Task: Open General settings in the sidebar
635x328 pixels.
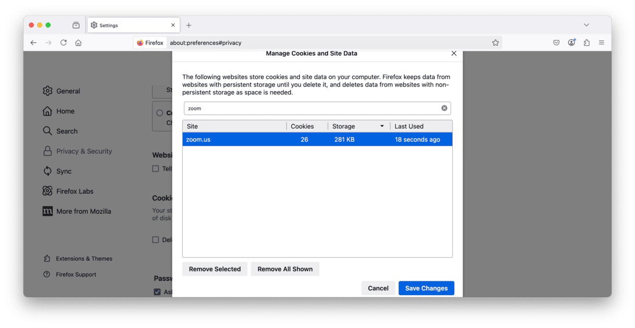Action: coord(62,91)
